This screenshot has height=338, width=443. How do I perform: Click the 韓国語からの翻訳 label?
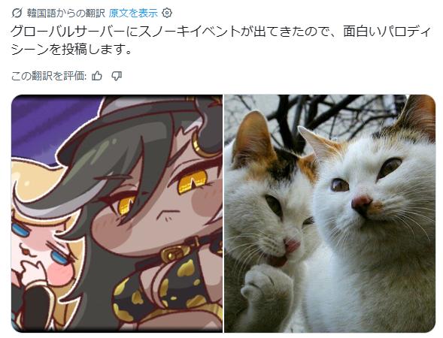pos(66,13)
